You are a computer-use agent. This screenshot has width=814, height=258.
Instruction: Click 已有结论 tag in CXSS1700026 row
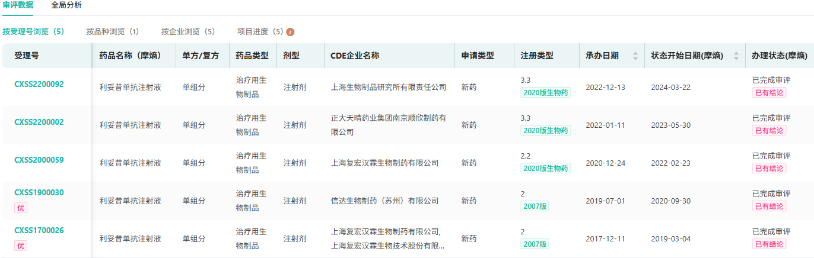coord(770,244)
